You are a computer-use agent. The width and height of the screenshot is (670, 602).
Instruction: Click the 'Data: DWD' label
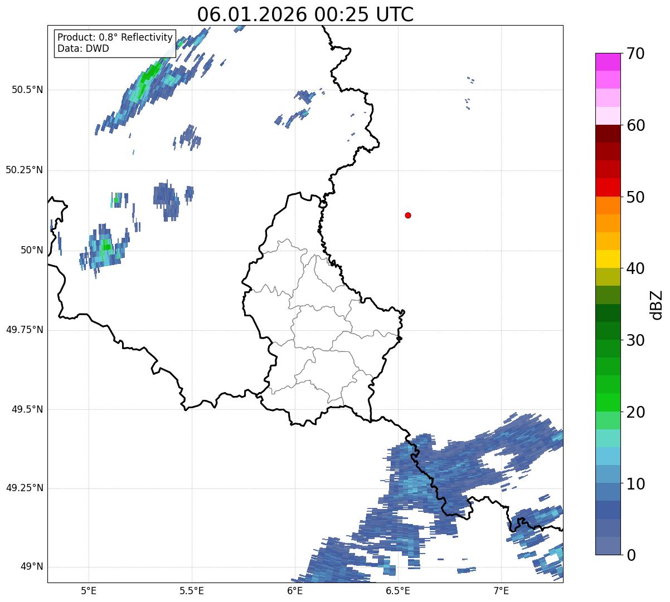83,48
